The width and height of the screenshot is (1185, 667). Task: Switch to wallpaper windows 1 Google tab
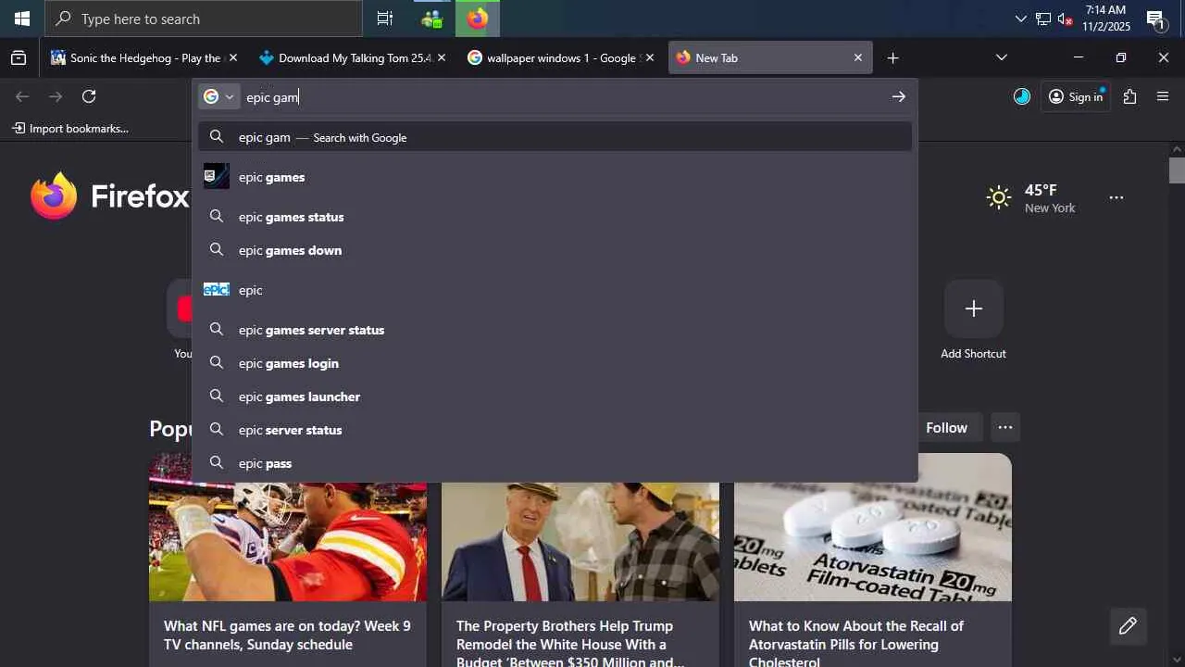562,57
